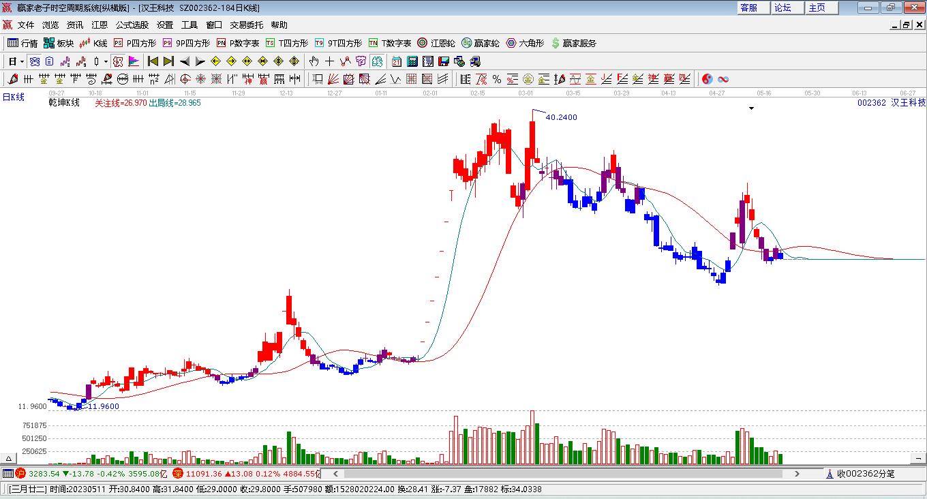The width and height of the screenshot is (927, 499).
Task: Open the P四方形 tool
Action: click(x=134, y=43)
